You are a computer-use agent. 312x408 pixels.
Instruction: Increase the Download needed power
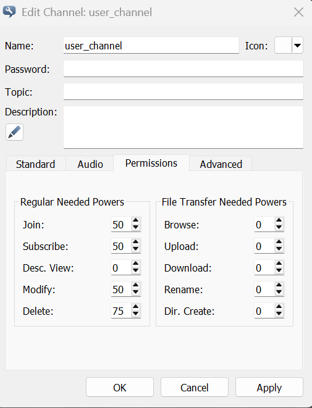click(279, 264)
